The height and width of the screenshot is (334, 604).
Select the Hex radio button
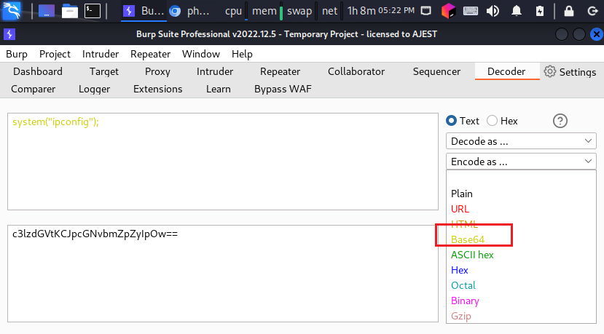pos(492,121)
